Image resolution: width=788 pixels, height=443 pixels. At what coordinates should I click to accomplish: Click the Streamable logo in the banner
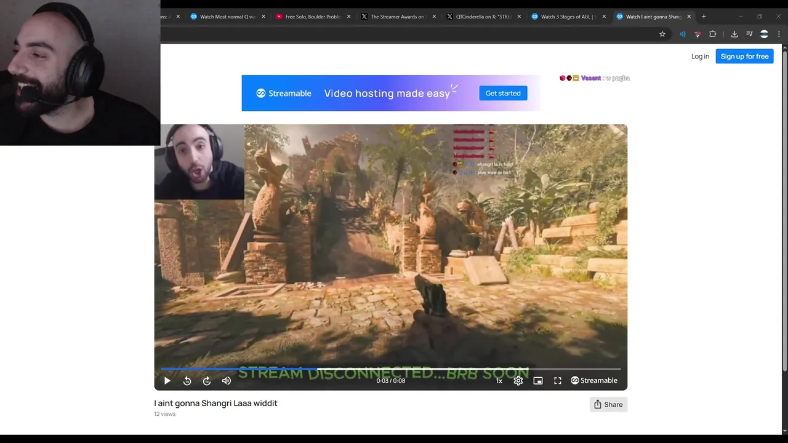[284, 94]
